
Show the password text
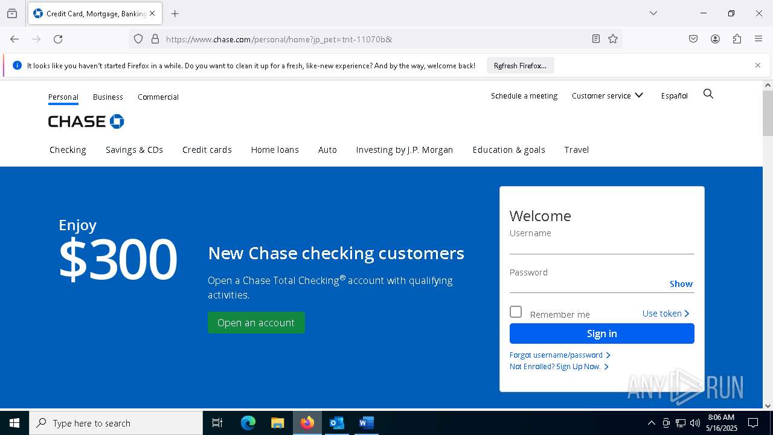click(x=681, y=284)
